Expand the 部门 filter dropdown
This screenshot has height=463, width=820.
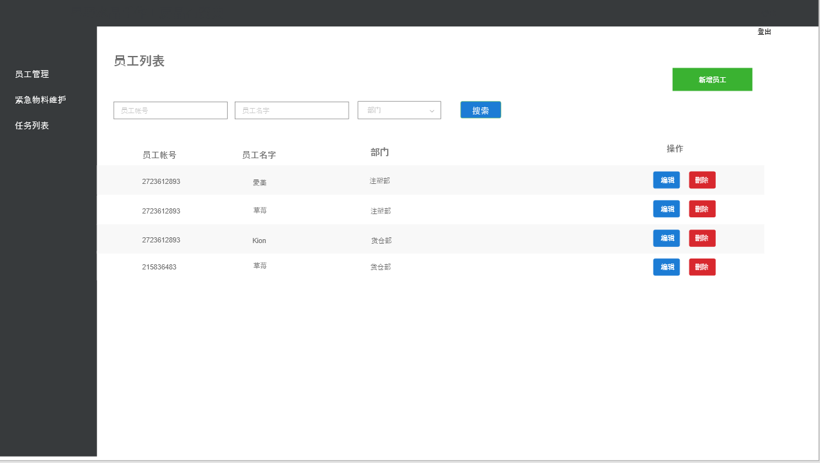pos(399,111)
